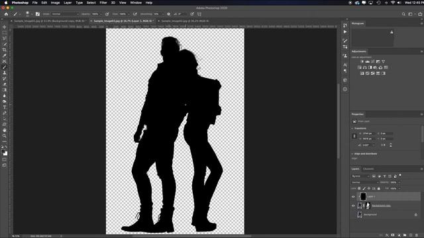Flip vertical in Properties panel
The height and width of the screenshot is (238, 424).
tap(391, 145)
